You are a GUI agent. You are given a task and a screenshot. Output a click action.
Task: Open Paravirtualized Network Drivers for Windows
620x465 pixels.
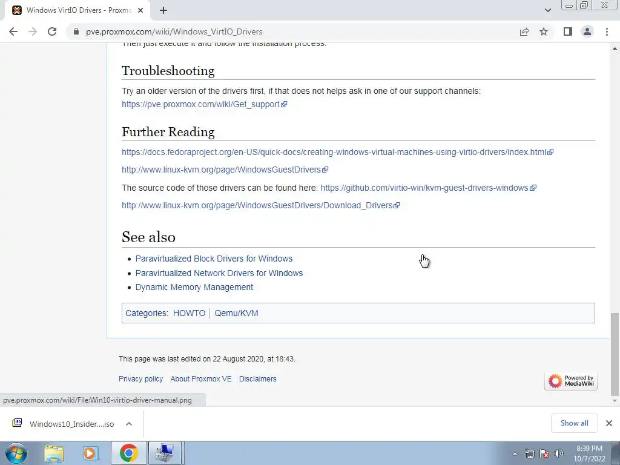click(x=219, y=273)
